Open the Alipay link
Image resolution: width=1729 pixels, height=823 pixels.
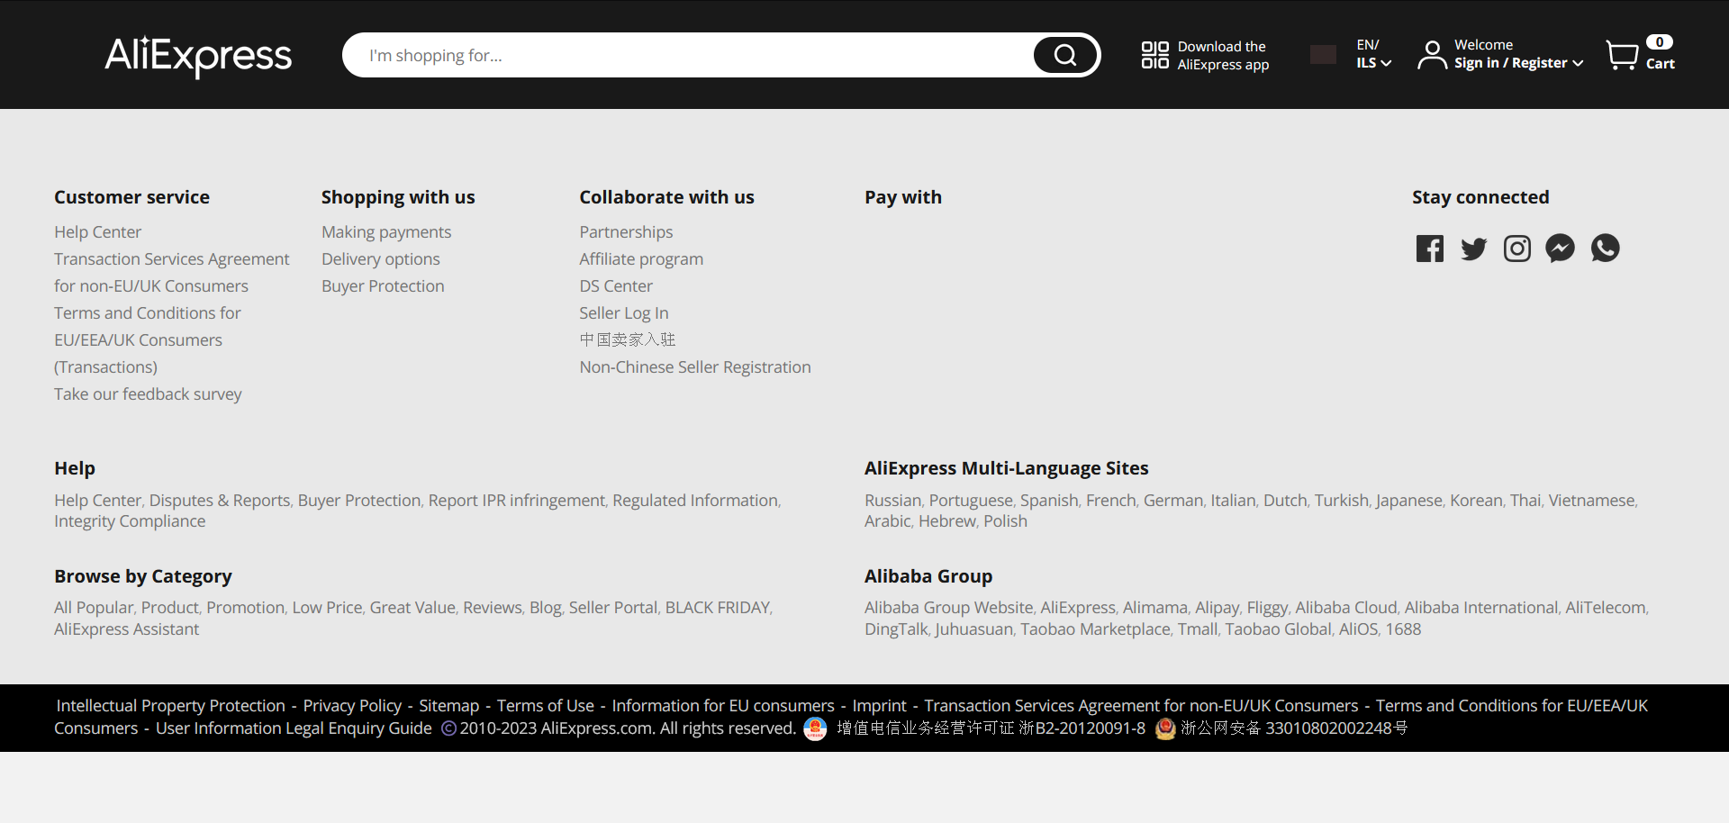click(x=1217, y=608)
